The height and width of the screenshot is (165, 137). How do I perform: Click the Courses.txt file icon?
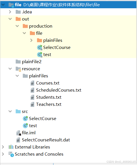click(32, 83)
